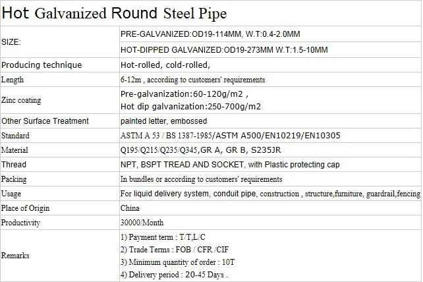Select the Packing label cell

[x=14, y=179]
